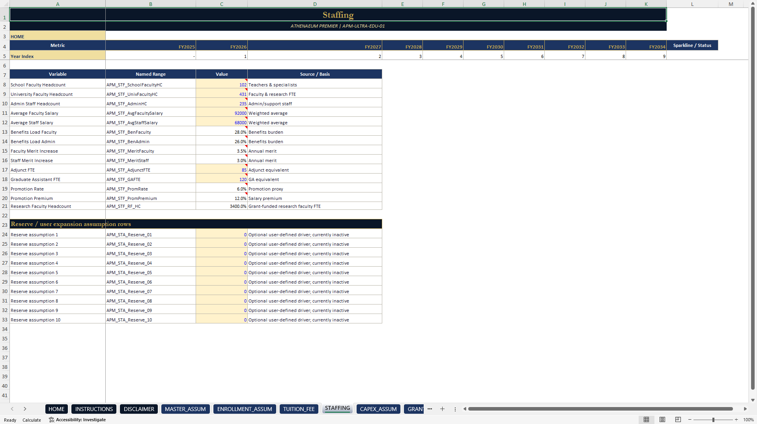757x424 pixels.
Task: Click Calculate in the status bar
Action: 32,420
